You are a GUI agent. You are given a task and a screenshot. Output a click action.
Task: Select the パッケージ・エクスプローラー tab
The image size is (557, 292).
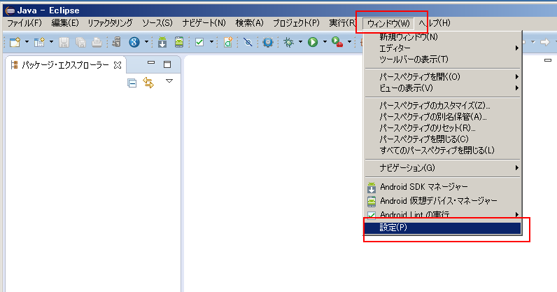point(66,65)
